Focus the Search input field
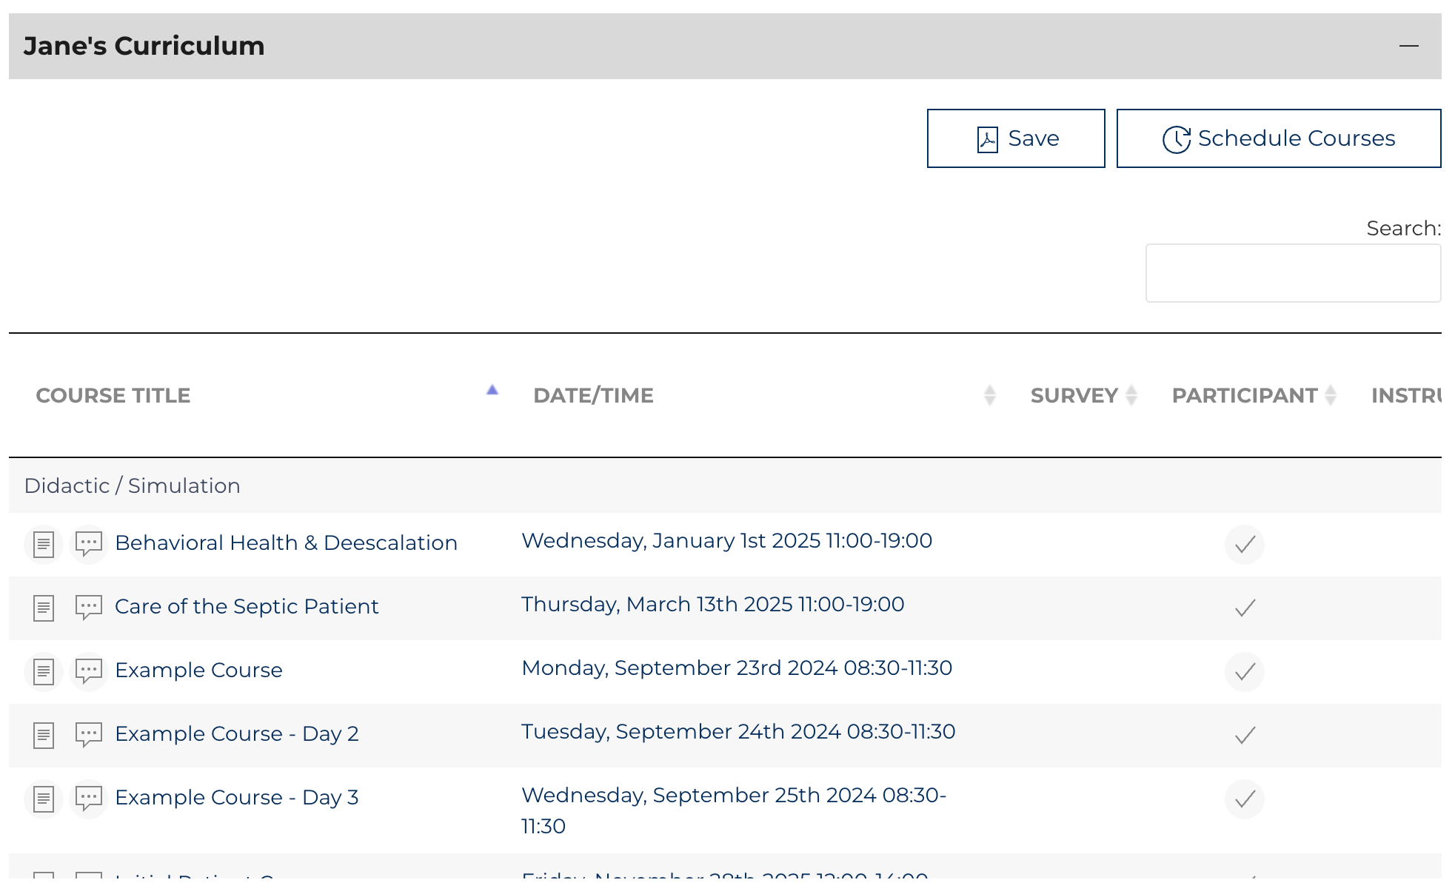 (x=1292, y=273)
